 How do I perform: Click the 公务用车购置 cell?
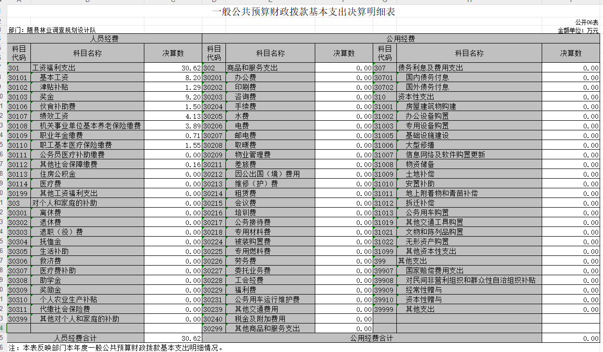(x=469, y=212)
